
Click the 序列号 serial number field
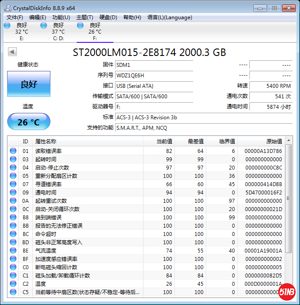pos(154,75)
